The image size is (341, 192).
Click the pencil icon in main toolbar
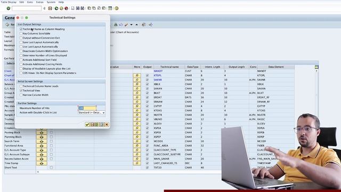pos(126,25)
